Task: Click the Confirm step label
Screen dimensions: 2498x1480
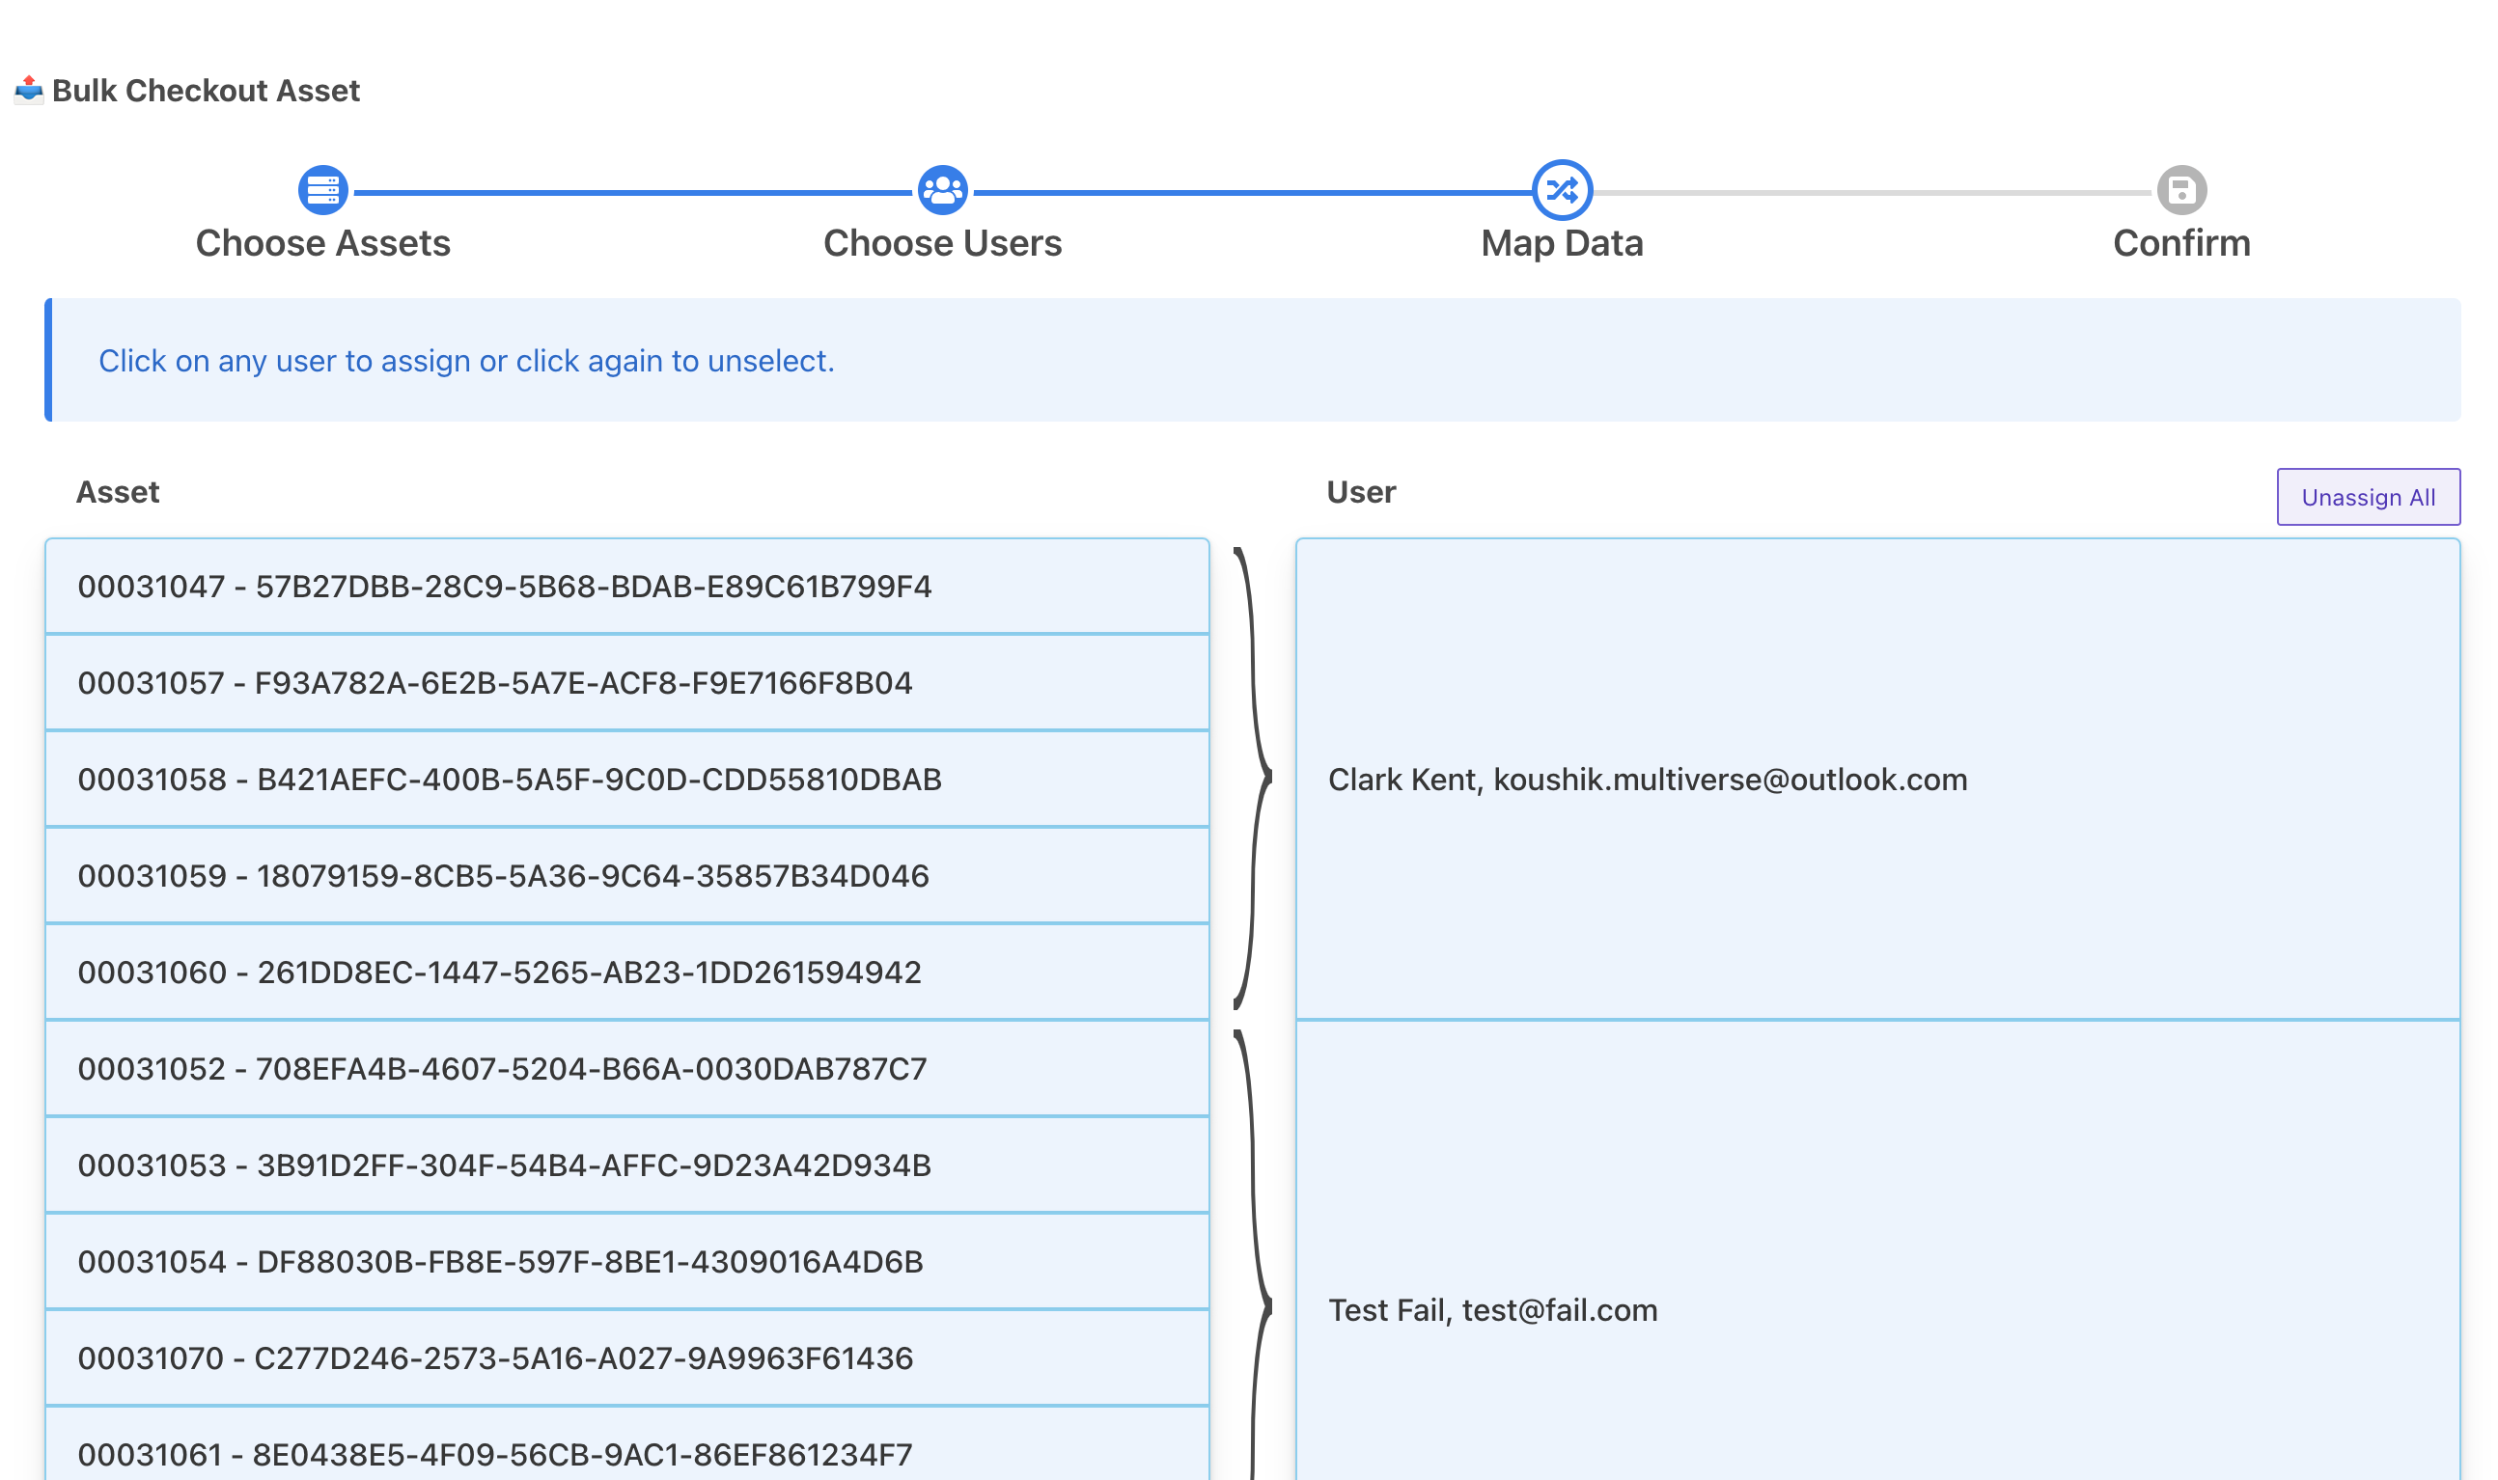Action: click(x=2180, y=243)
